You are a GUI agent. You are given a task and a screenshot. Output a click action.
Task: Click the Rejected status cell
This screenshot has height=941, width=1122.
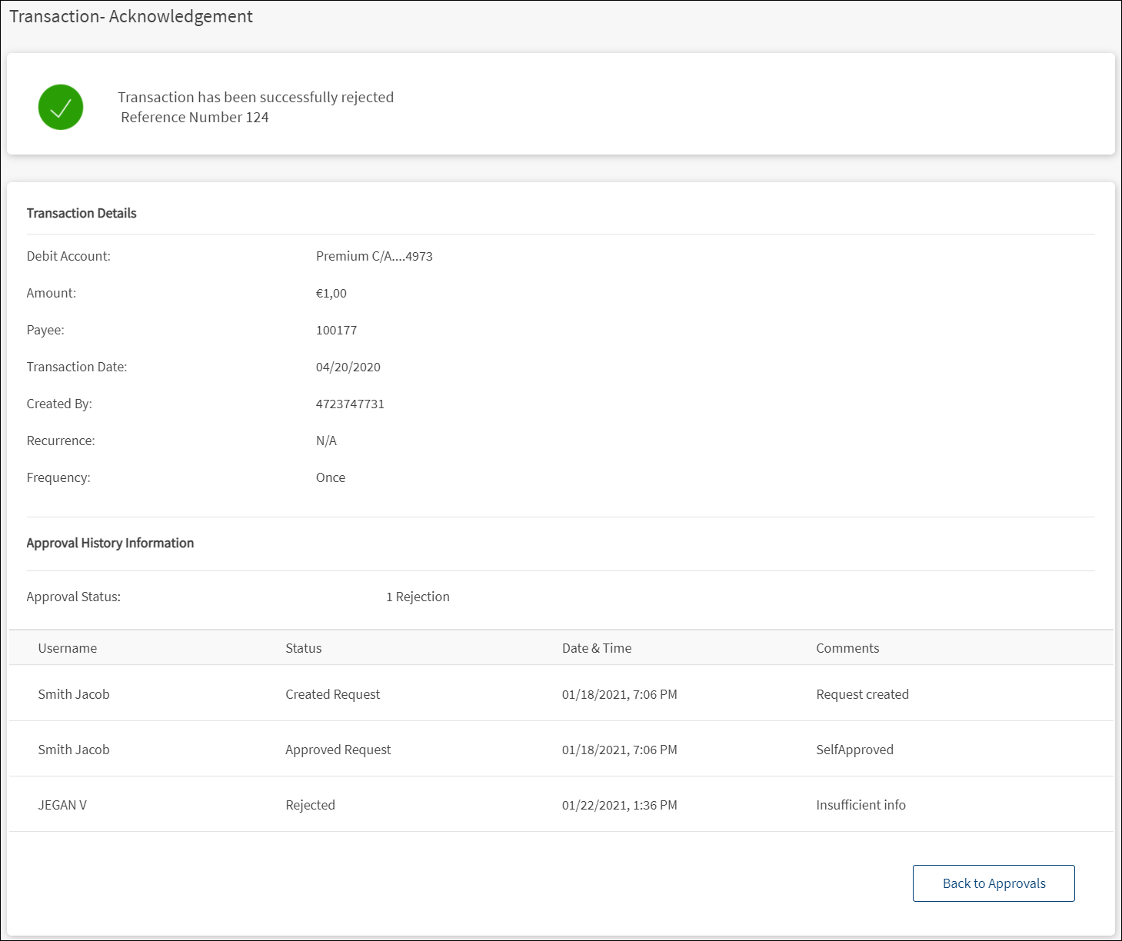(311, 805)
